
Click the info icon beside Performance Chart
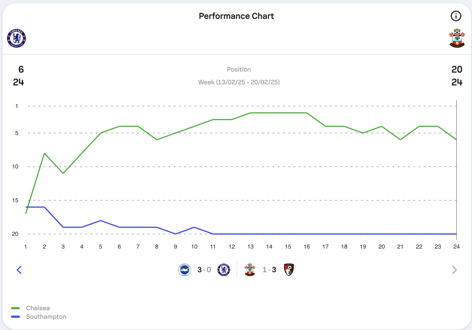click(456, 16)
